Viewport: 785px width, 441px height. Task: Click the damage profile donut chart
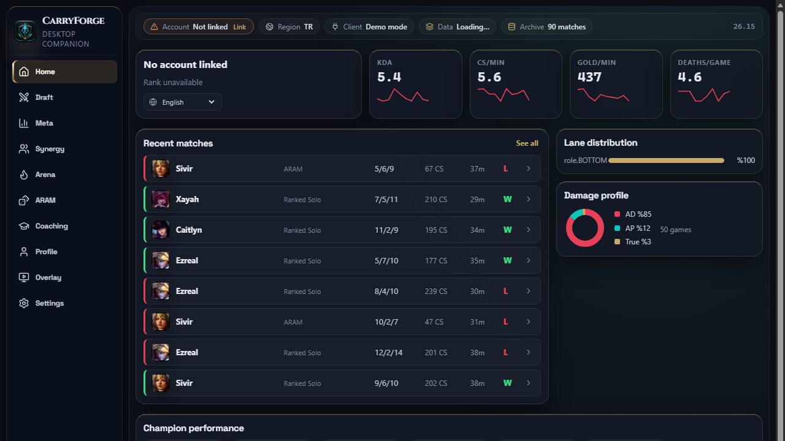point(585,228)
